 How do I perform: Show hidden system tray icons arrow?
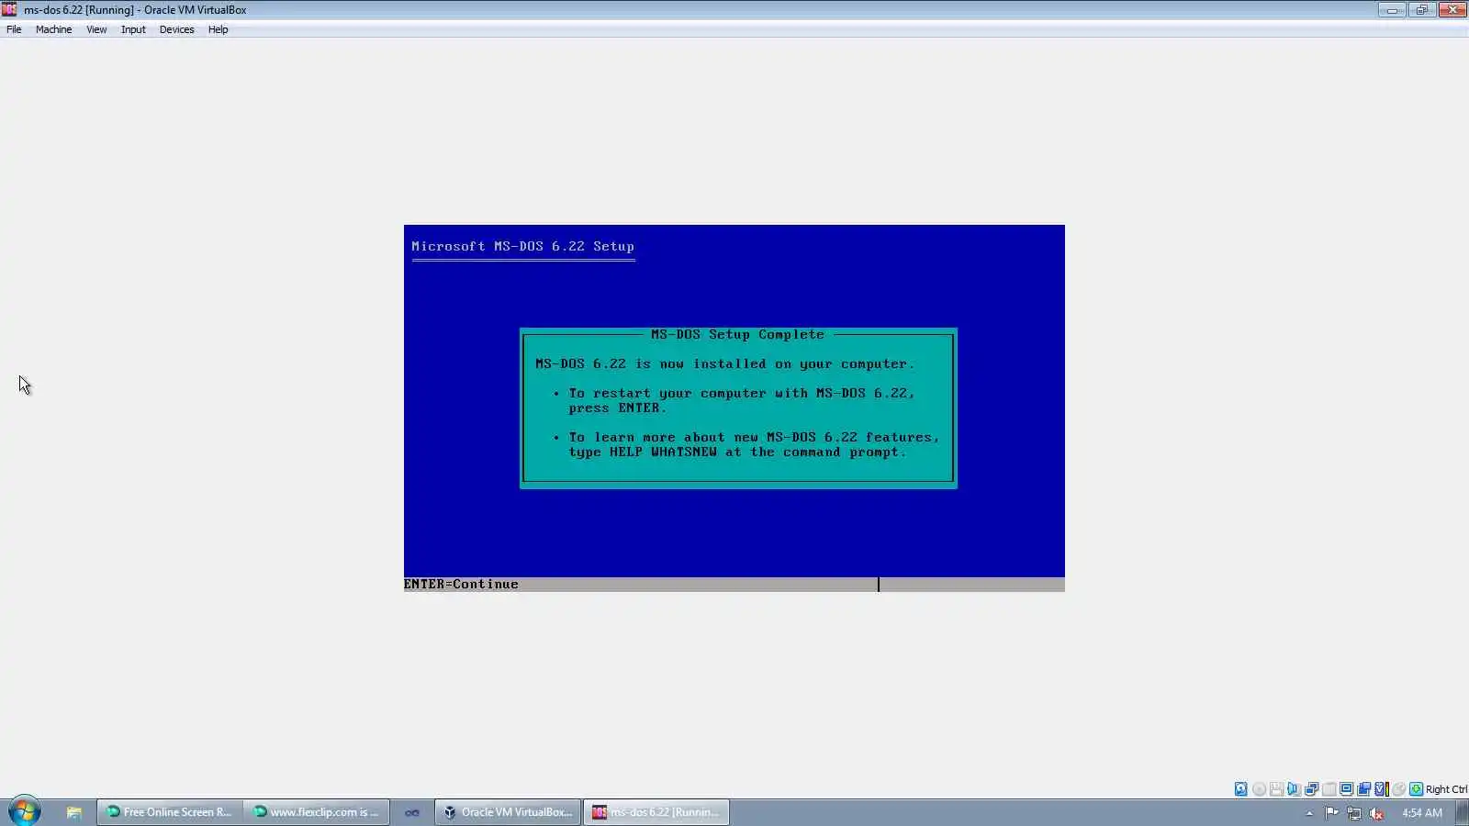coord(1309,813)
